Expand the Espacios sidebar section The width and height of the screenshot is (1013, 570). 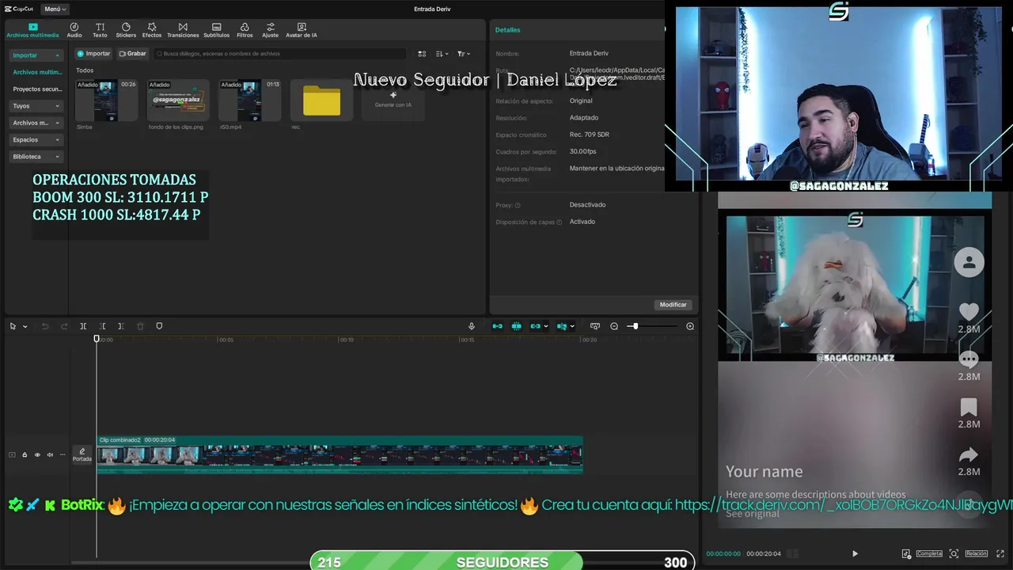click(x=36, y=139)
